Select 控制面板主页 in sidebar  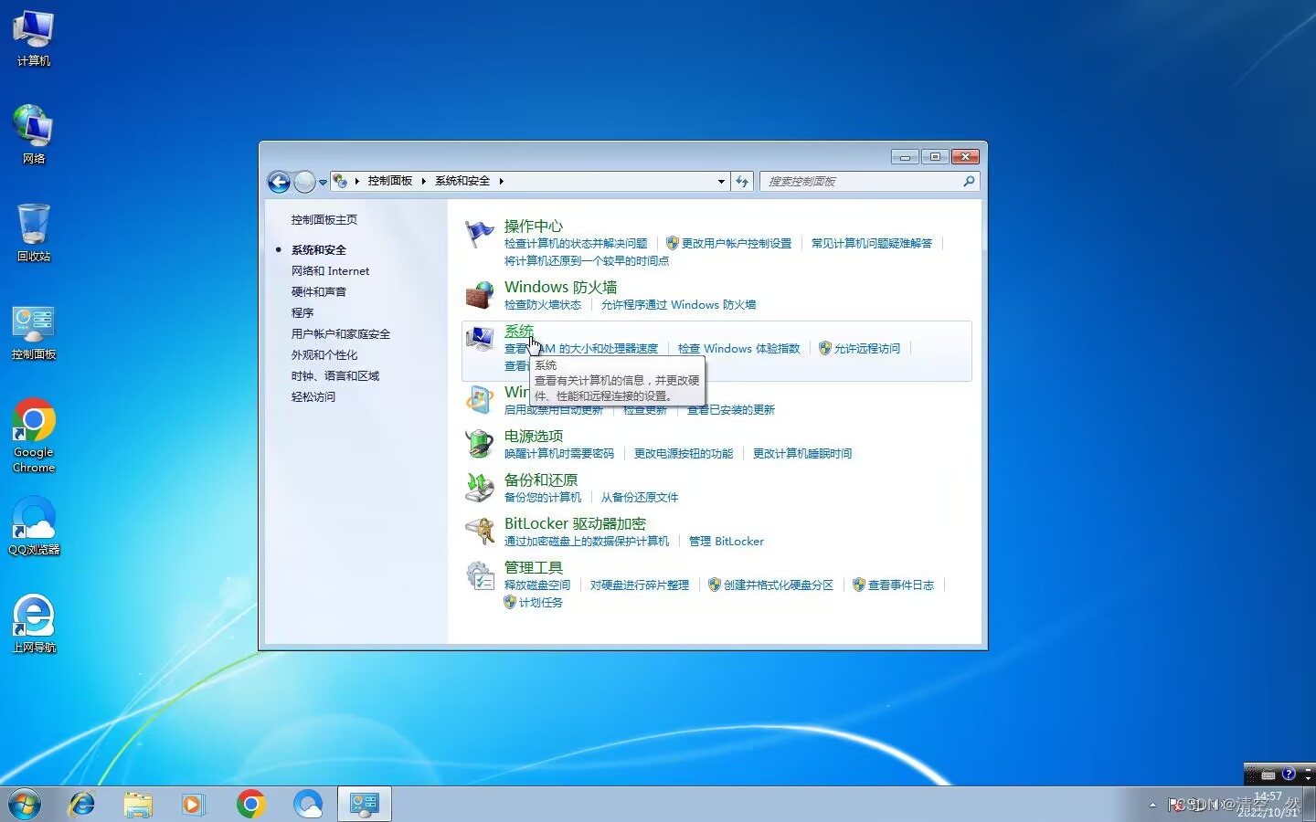[324, 219]
